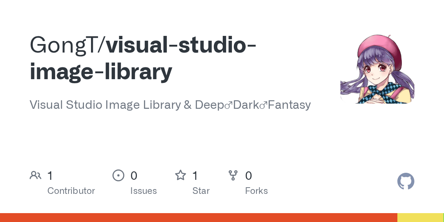Click the Issues label

[x=144, y=191]
